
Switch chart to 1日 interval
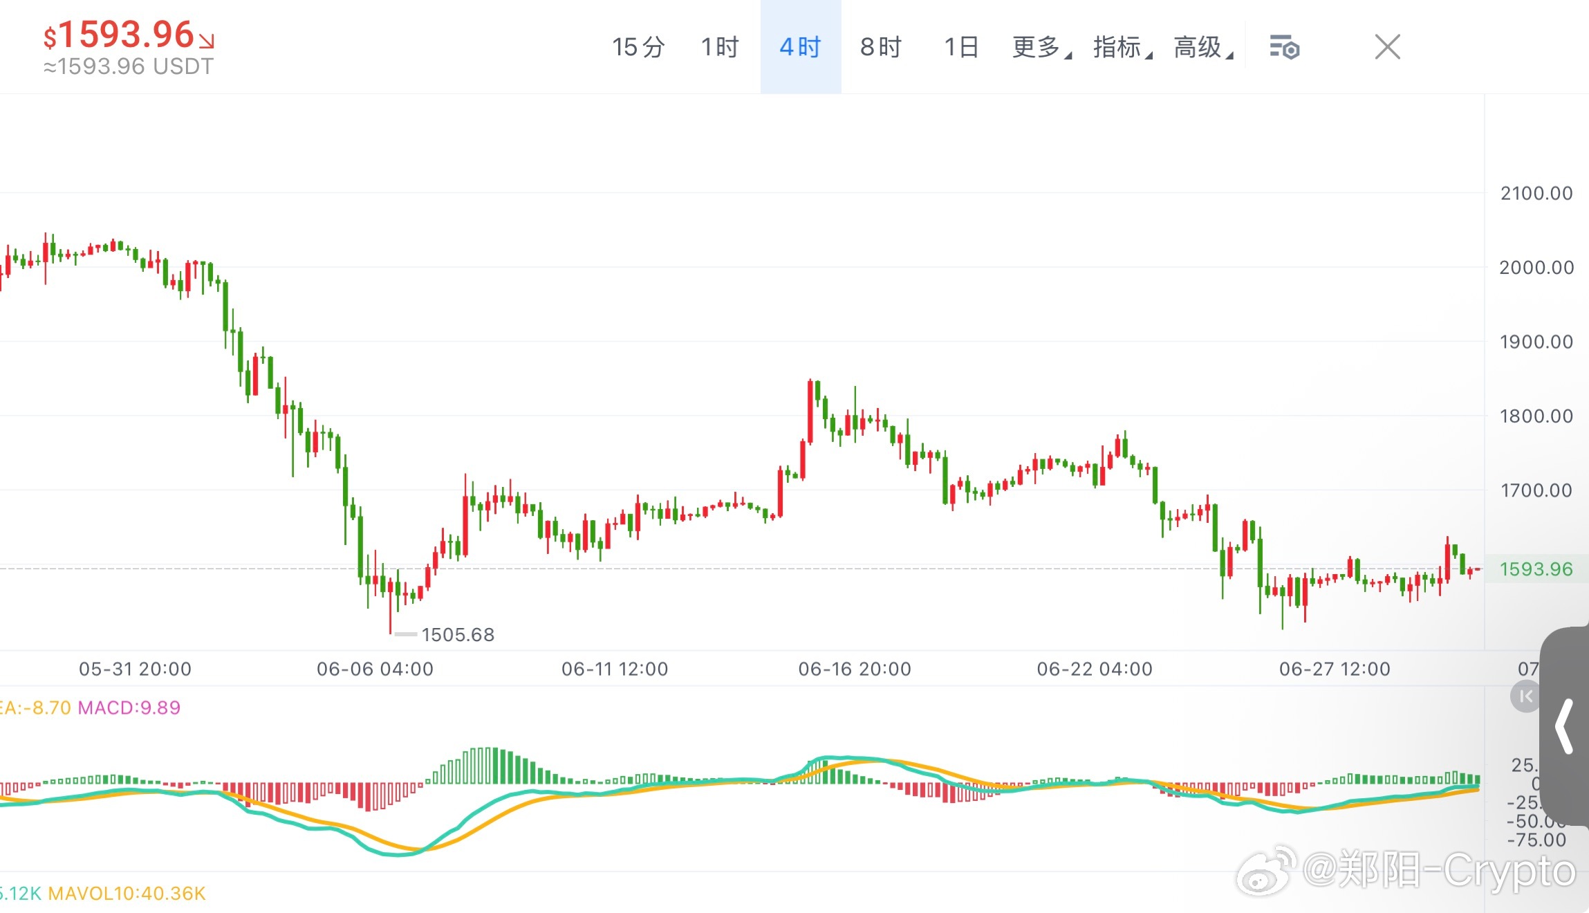pos(961,47)
